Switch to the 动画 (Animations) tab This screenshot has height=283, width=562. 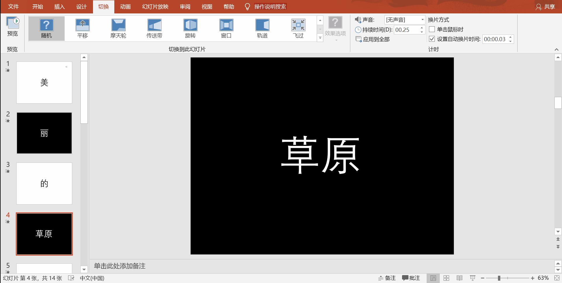coord(125,6)
